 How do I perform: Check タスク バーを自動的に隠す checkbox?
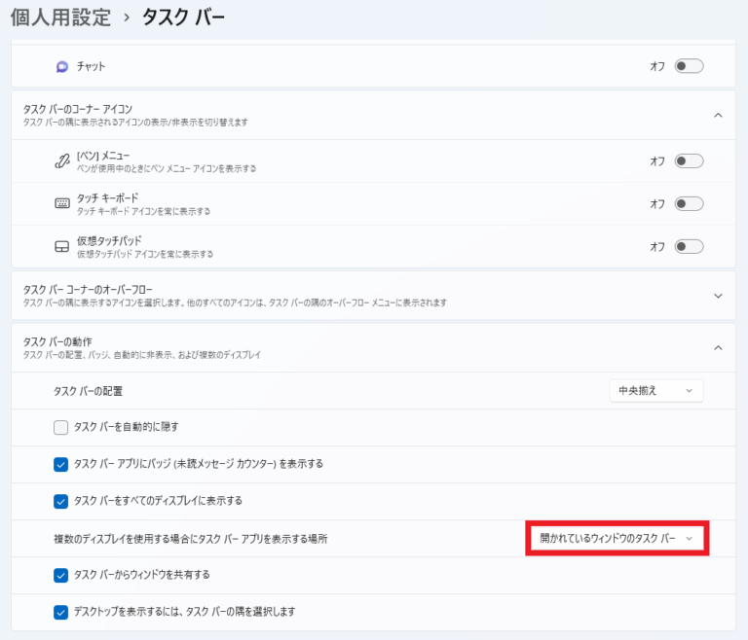pyautogui.click(x=60, y=427)
